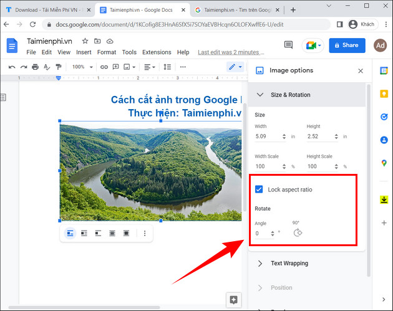
Task: Move document using folder icon
Action: coord(97,41)
